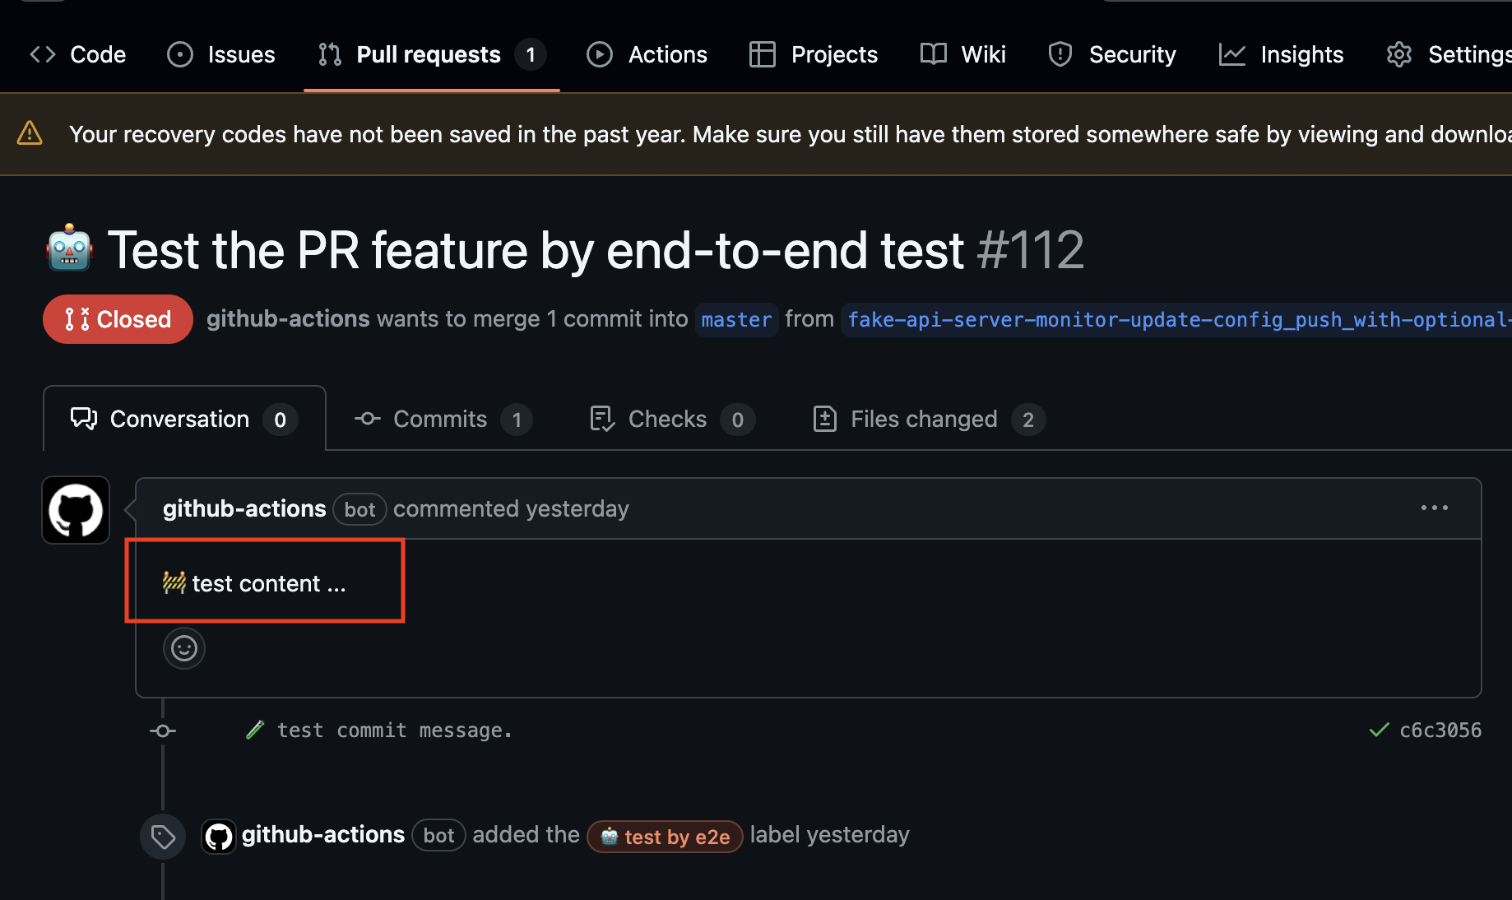
Task: Select the Conversation tab
Action: coord(184,419)
